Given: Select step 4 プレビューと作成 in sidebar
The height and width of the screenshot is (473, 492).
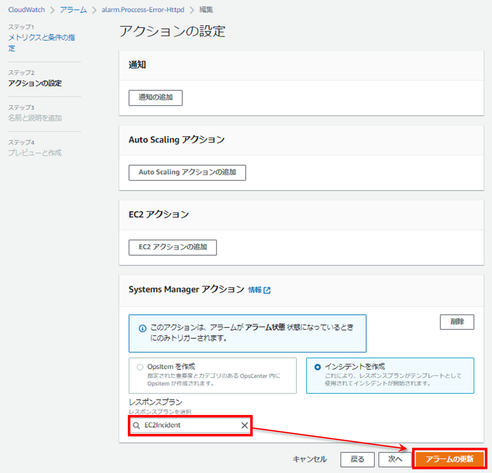Looking at the screenshot, I should [35, 153].
